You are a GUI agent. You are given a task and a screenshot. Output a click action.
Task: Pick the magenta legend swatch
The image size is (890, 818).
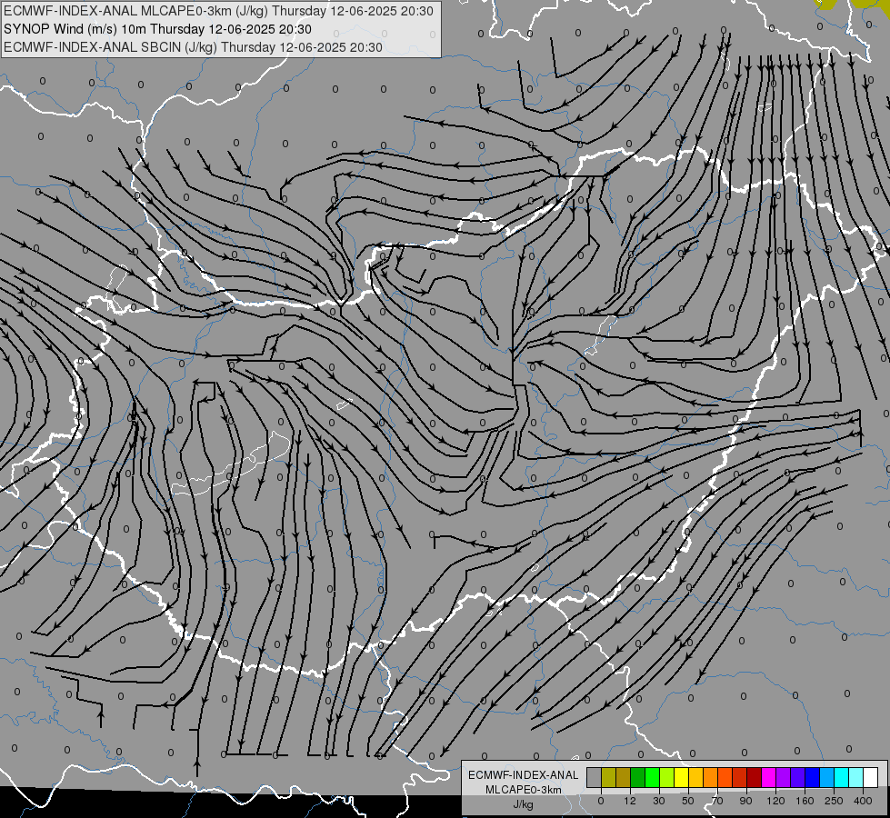(x=769, y=777)
